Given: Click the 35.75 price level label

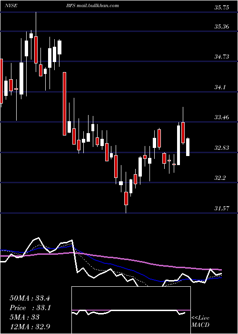Looking at the screenshot, I should [x=222, y=8].
